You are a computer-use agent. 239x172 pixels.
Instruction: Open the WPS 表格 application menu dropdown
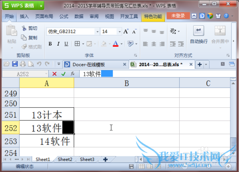coord(41,6)
